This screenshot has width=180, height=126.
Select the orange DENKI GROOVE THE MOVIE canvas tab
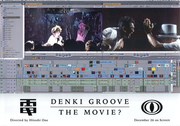112,4
